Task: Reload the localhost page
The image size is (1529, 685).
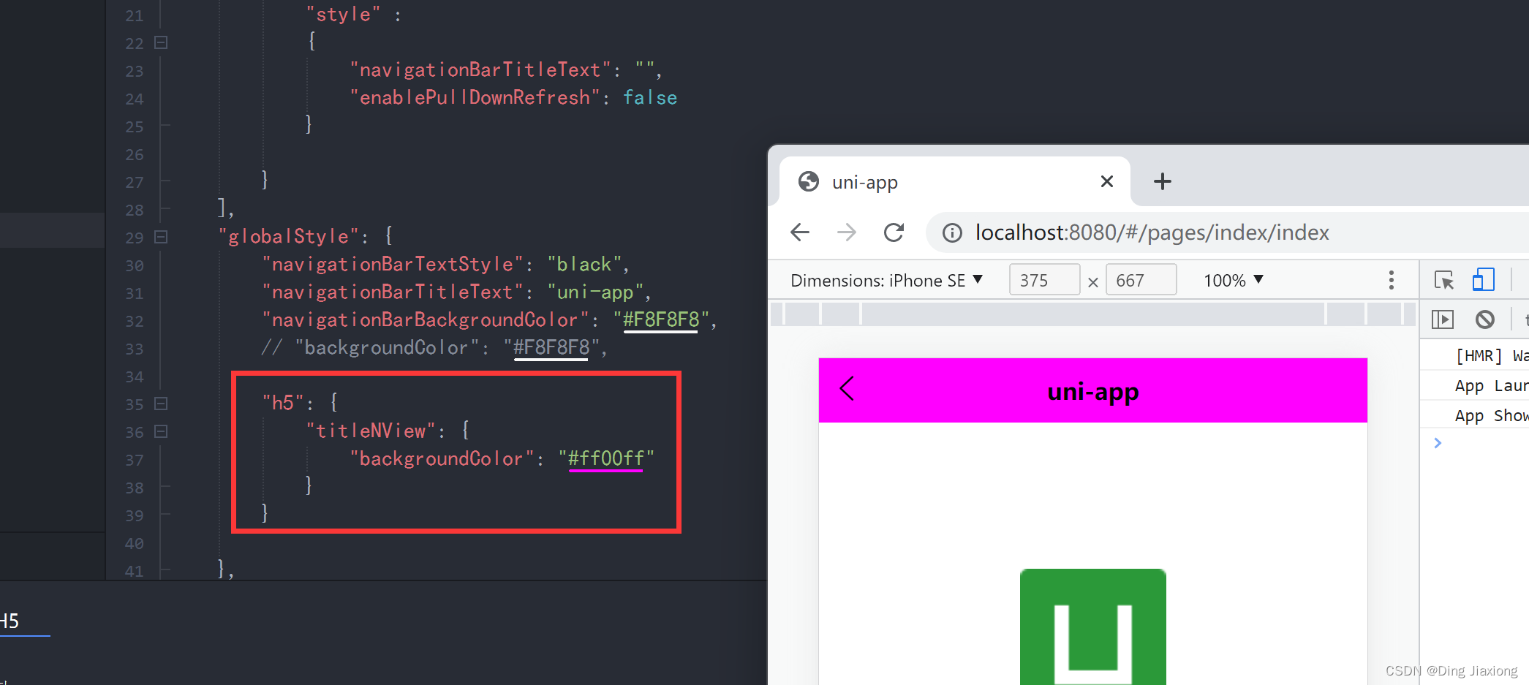Action: point(894,232)
